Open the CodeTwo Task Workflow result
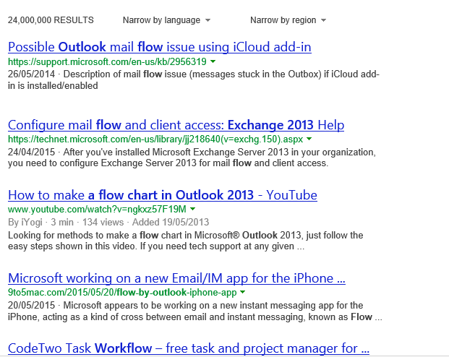Viewport: 449px width, 357px height. coord(188,348)
